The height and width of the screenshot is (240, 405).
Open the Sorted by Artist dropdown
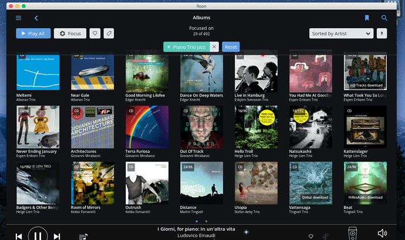tap(341, 33)
